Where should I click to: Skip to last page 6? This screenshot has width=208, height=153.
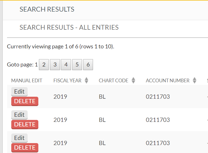88,65
